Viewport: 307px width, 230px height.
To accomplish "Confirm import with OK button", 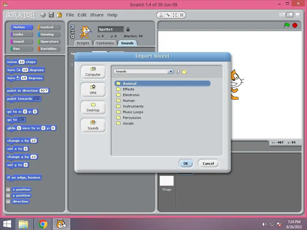I will 186,164.
